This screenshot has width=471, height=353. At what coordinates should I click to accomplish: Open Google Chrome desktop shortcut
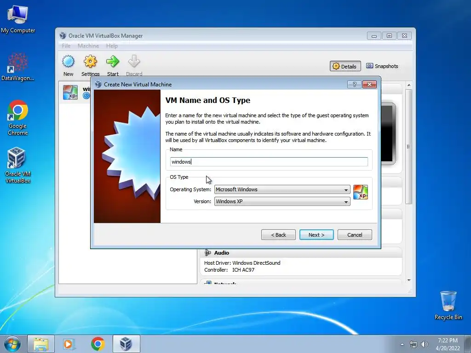pos(18,118)
